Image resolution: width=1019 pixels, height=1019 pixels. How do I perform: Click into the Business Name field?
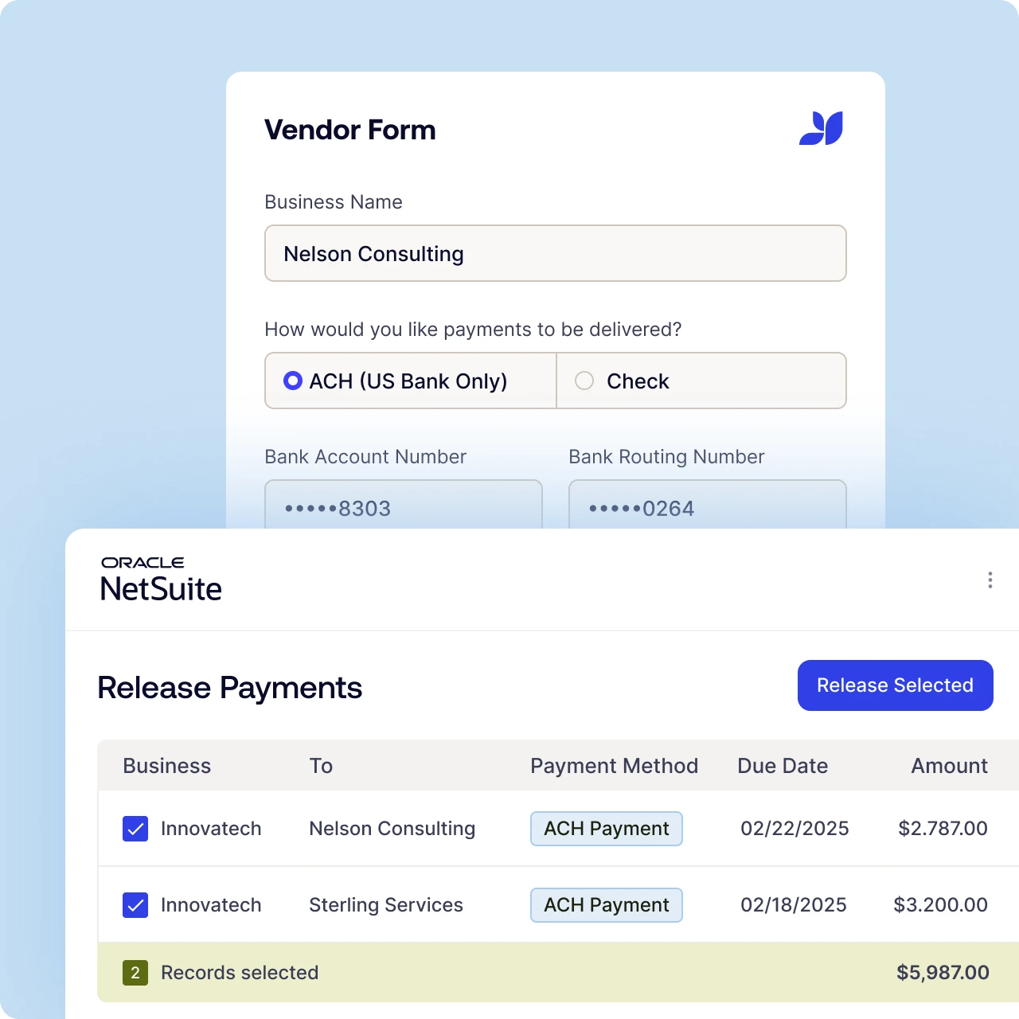coord(555,253)
